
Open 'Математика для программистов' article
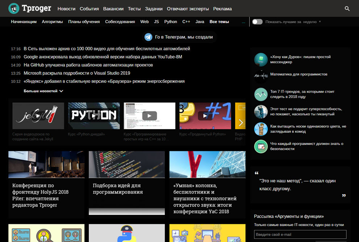click(x=299, y=74)
